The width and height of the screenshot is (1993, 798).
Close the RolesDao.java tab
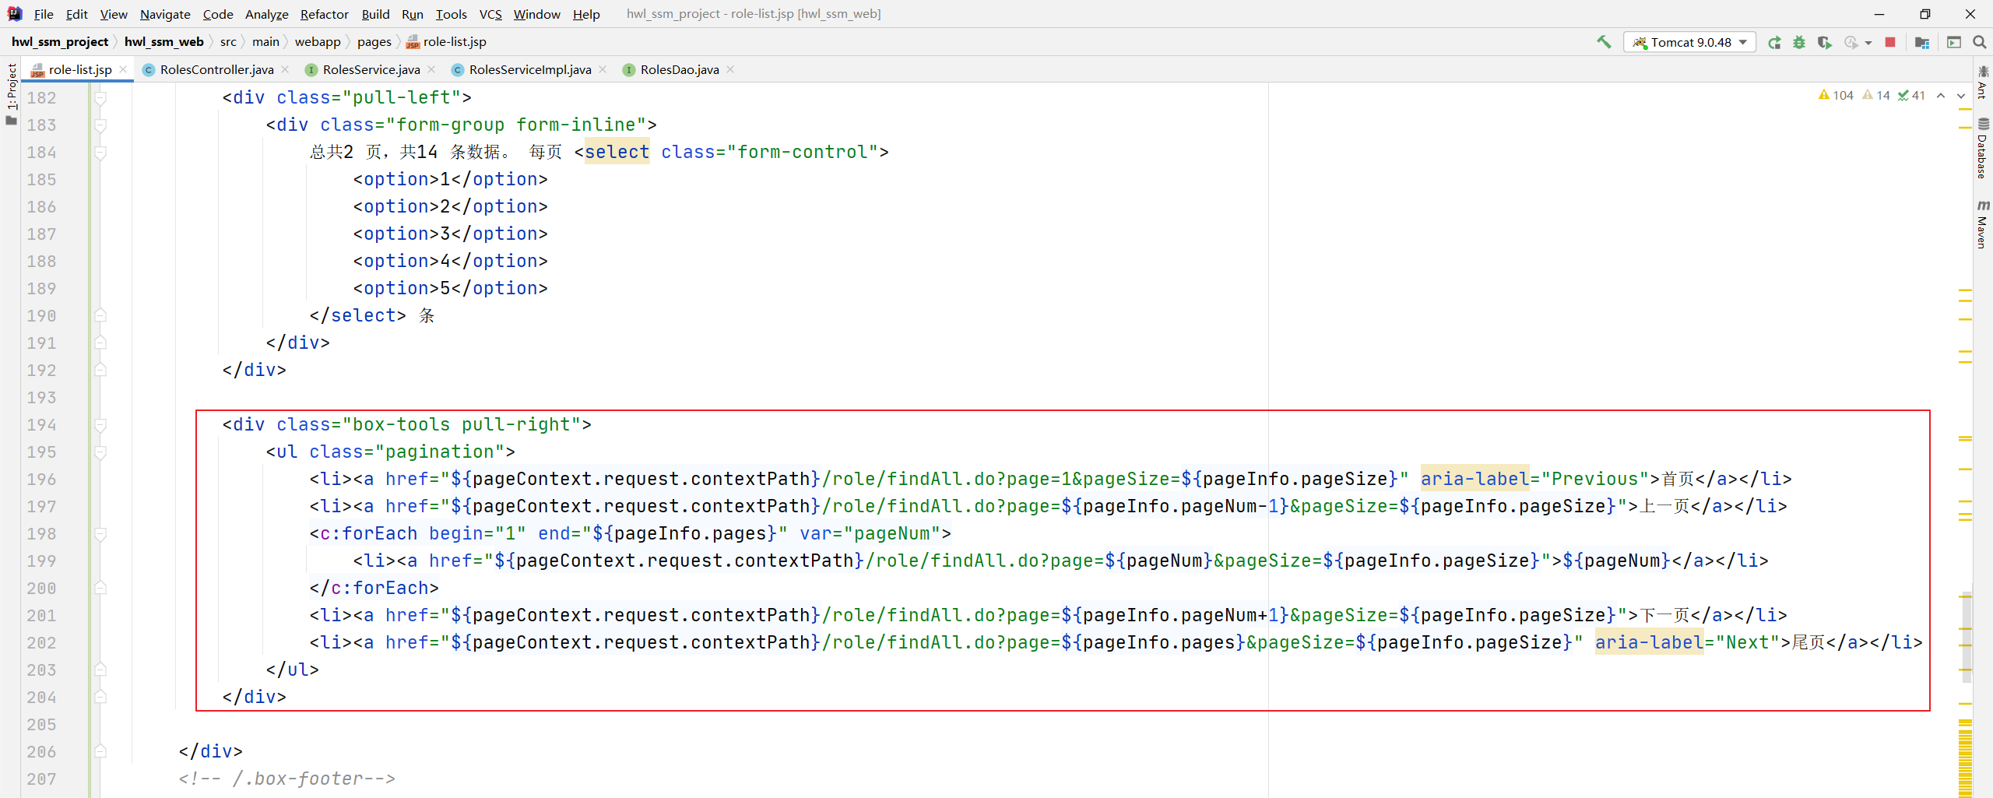[x=730, y=69]
